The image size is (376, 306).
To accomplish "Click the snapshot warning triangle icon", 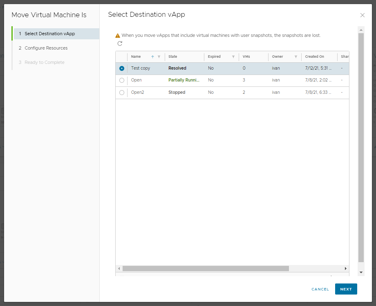I will (118, 36).
